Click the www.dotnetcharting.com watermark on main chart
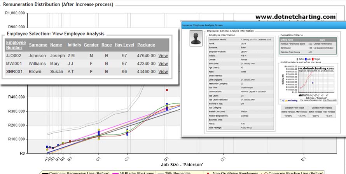This screenshot has width=346, height=174. [x=295, y=17]
